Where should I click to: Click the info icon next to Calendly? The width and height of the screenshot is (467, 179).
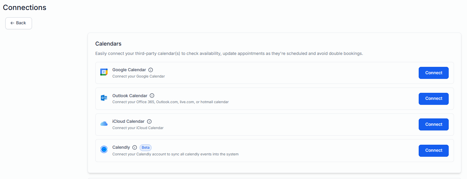[135, 147]
